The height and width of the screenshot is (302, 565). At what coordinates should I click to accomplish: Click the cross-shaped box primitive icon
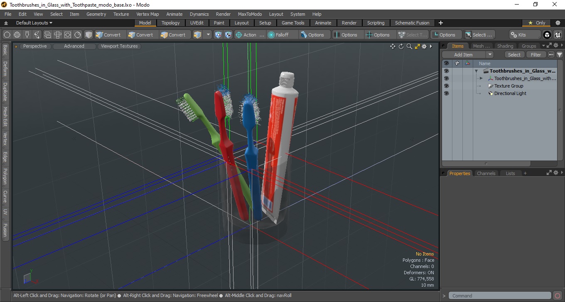pyautogui.click(x=57, y=35)
